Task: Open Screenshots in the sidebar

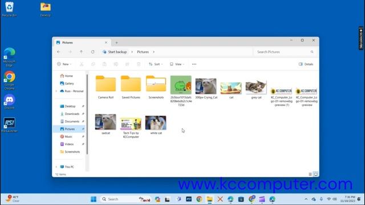Action: [x=70, y=152]
